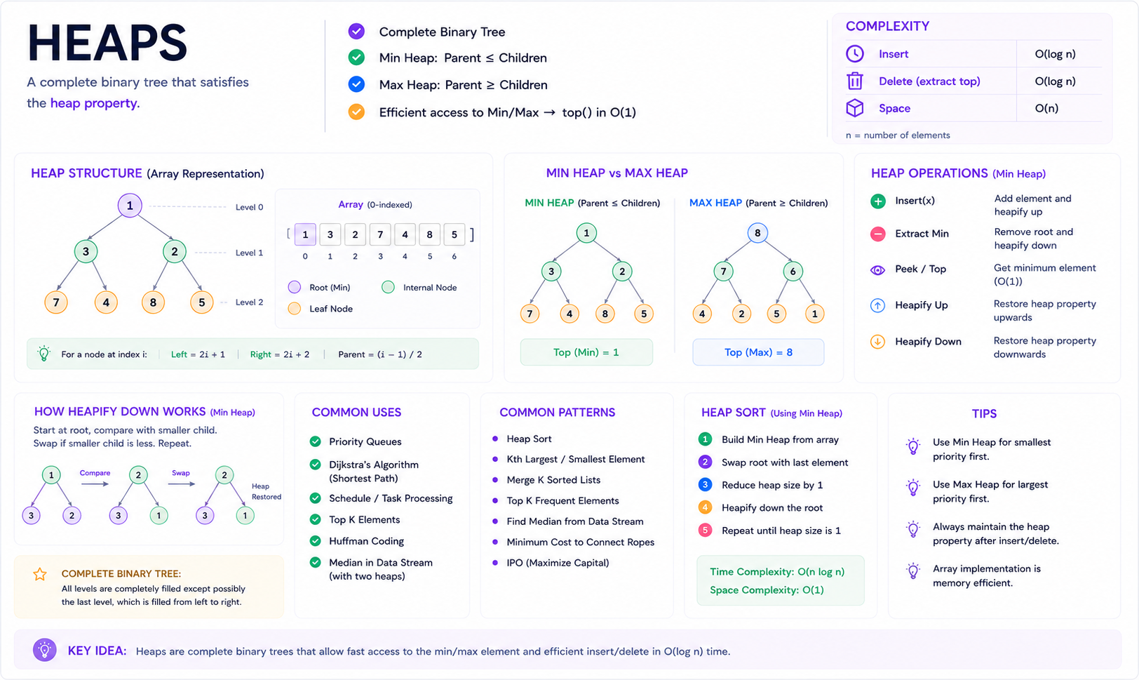This screenshot has width=1139, height=680.
Task: Click the cube icon next to Space
Action: pyautogui.click(x=854, y=108)
